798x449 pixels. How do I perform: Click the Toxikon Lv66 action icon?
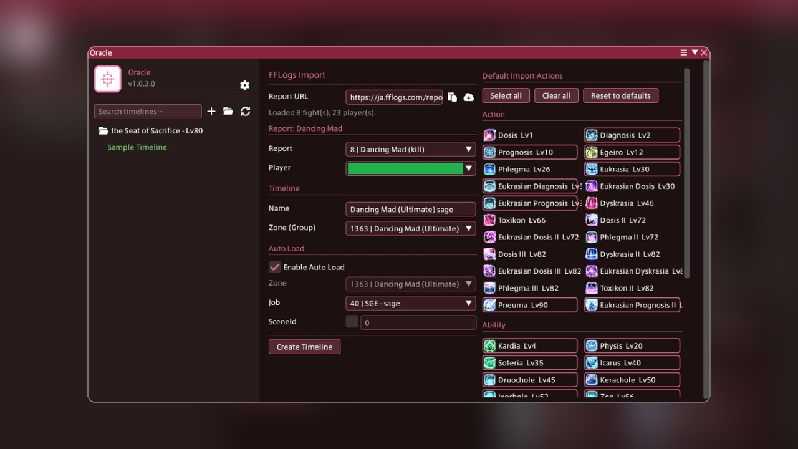[x=490, y=220]
